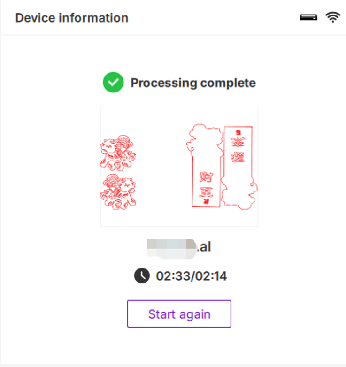This screenshot has width=346, height=367.
Task: Click the black device connection icon
Action: [x=308, y=18]
